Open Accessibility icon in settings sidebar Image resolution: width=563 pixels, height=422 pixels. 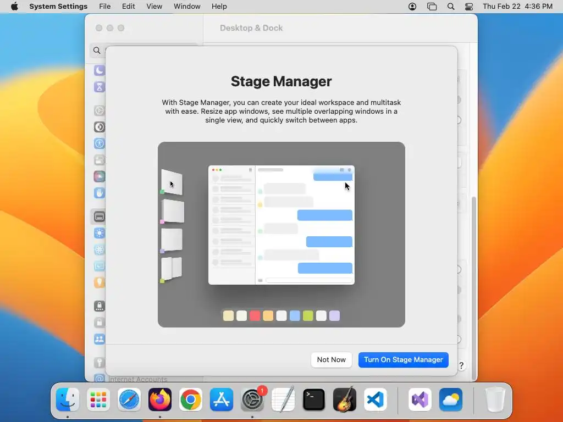[x=100, y=143]
